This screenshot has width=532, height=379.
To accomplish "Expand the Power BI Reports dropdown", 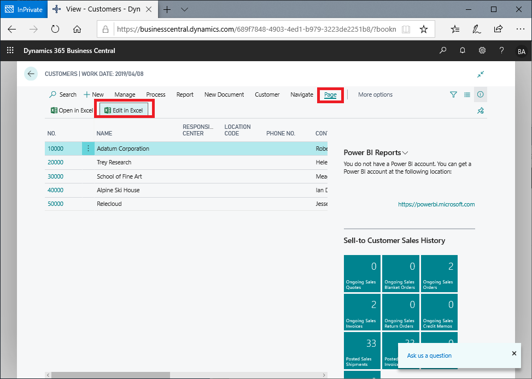I will click(405, 152).
